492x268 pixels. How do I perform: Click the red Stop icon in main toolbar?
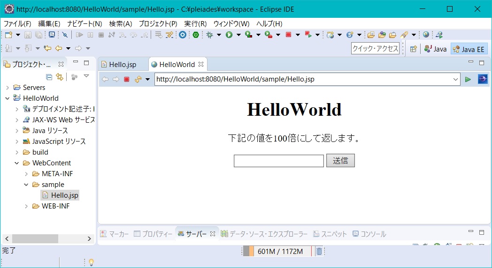pos(288,35)
